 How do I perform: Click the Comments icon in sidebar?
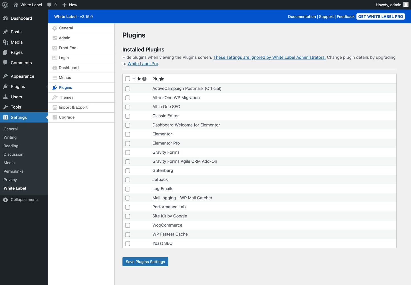click(5, 63)
